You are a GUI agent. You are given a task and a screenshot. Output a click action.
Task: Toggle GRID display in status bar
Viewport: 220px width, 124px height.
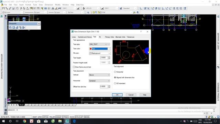point(40,117)
